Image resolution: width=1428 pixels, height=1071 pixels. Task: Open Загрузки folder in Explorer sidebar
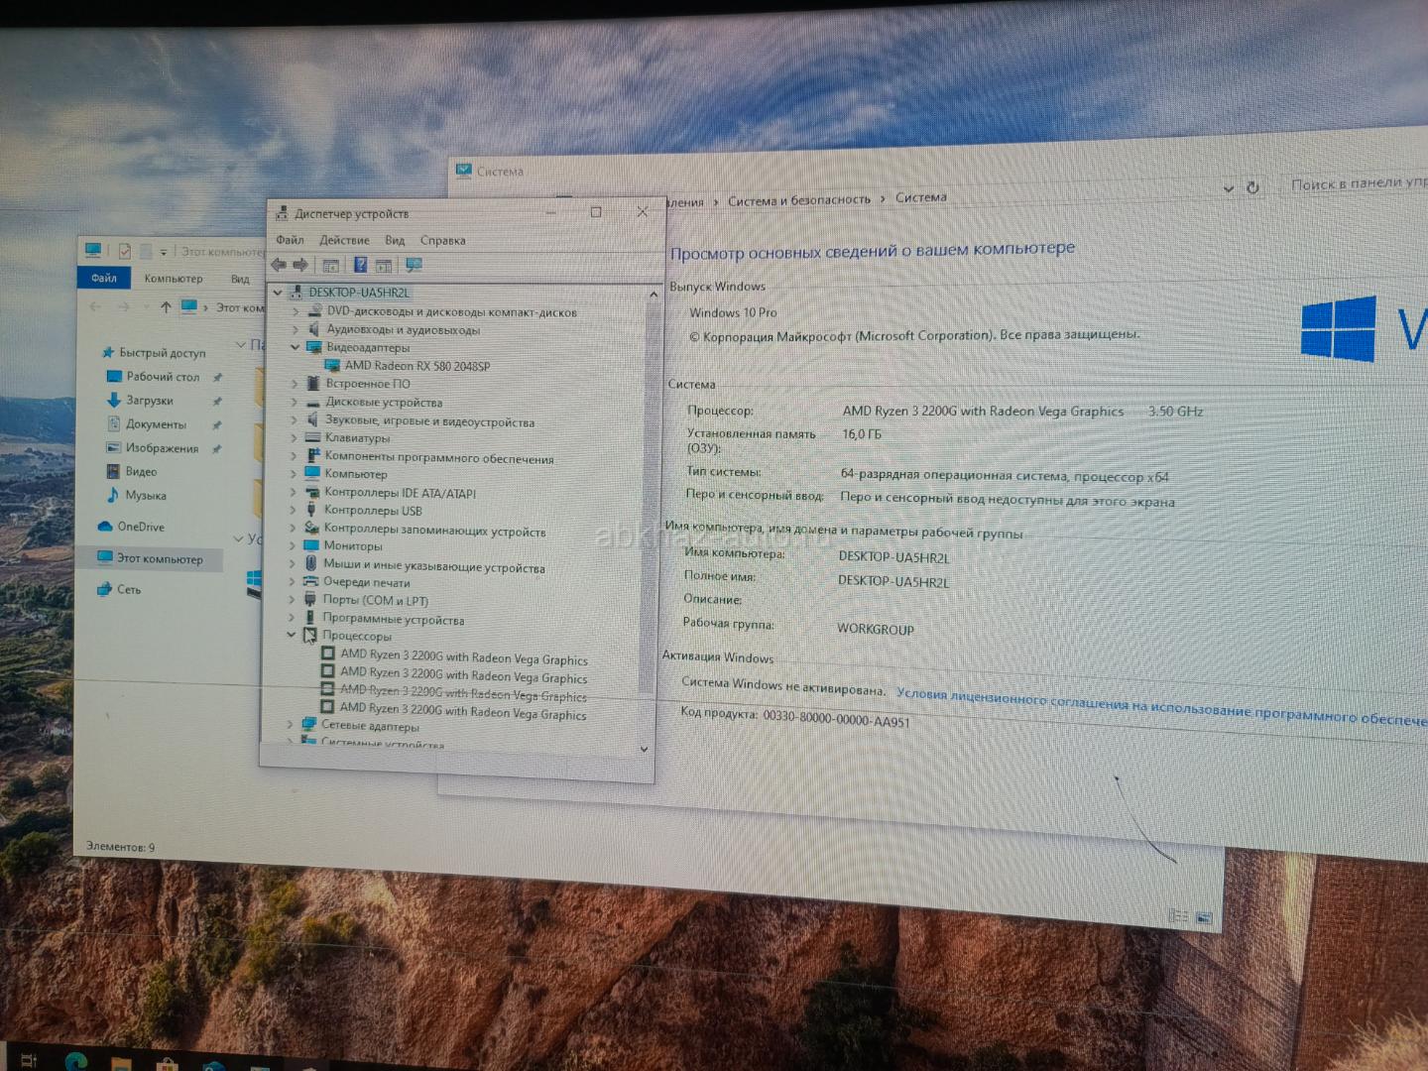(x=149, y=401)
